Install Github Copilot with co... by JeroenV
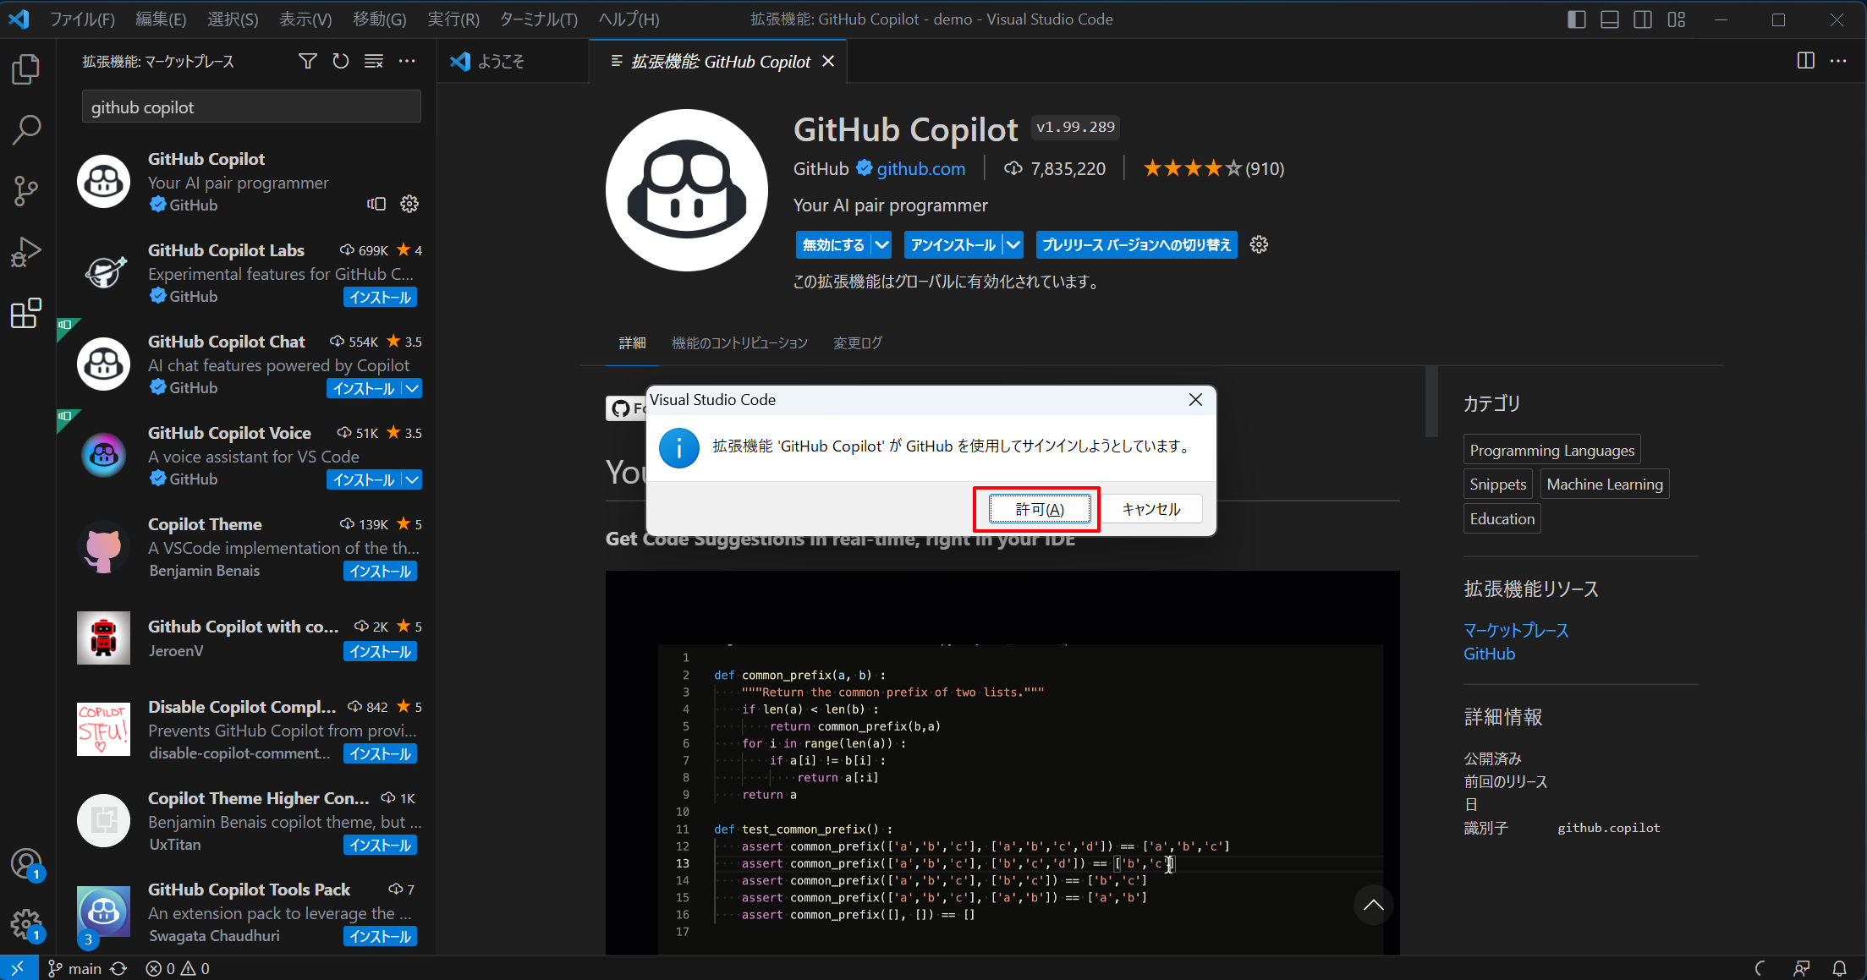This screenshot has width=1867, height=980. (x=381, y=651)
